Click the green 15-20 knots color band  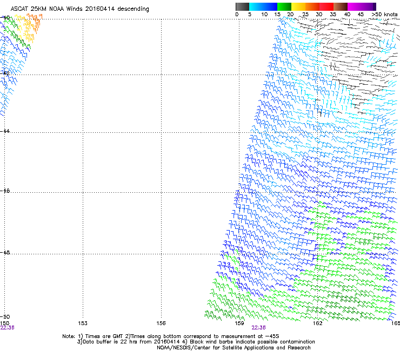click(284, 7)
